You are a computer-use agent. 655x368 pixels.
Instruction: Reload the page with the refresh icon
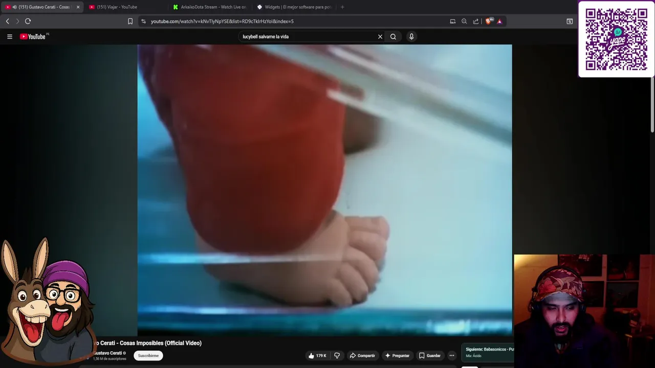(28, 21)
